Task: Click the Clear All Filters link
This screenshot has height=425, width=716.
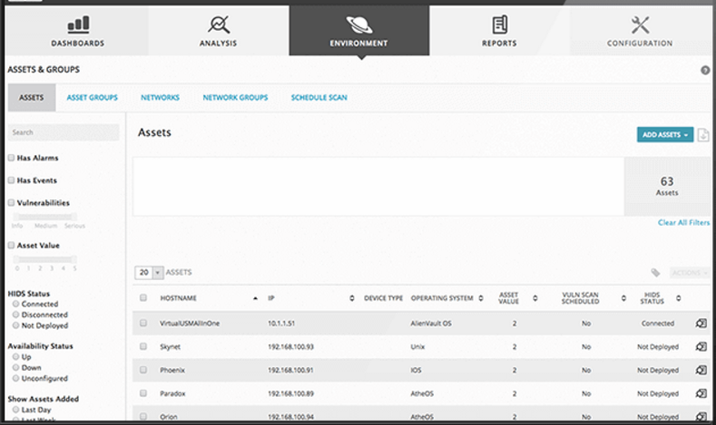Action: [684, 223]
